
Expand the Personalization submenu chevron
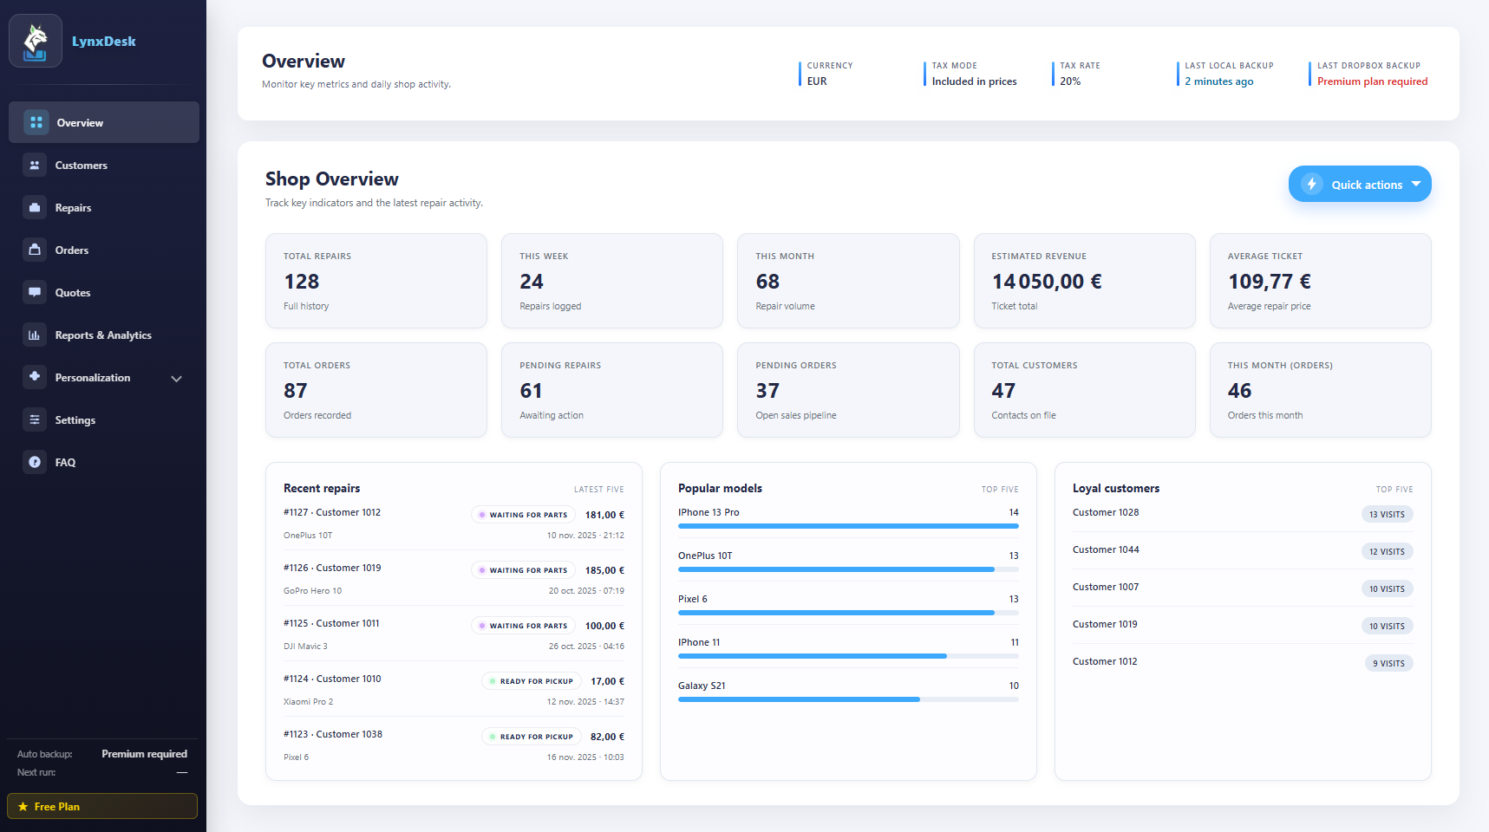click(177, 378)
